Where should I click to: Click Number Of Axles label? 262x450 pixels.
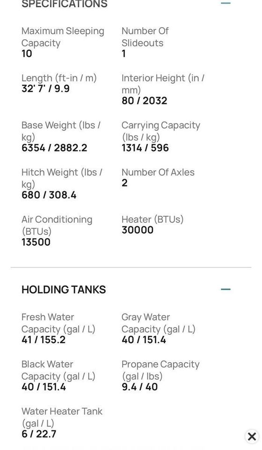point(158,172)
